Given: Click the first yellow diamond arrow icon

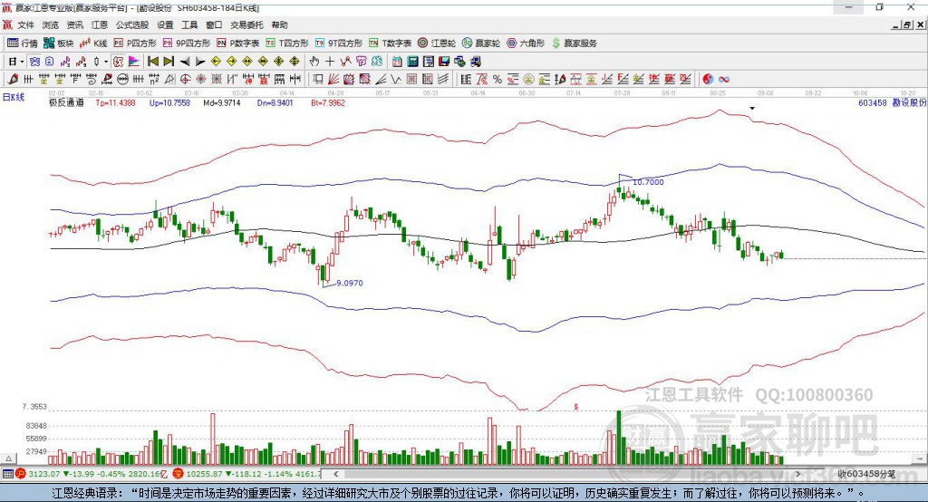Looking at the screenshot, I should [x=216, y=62].
